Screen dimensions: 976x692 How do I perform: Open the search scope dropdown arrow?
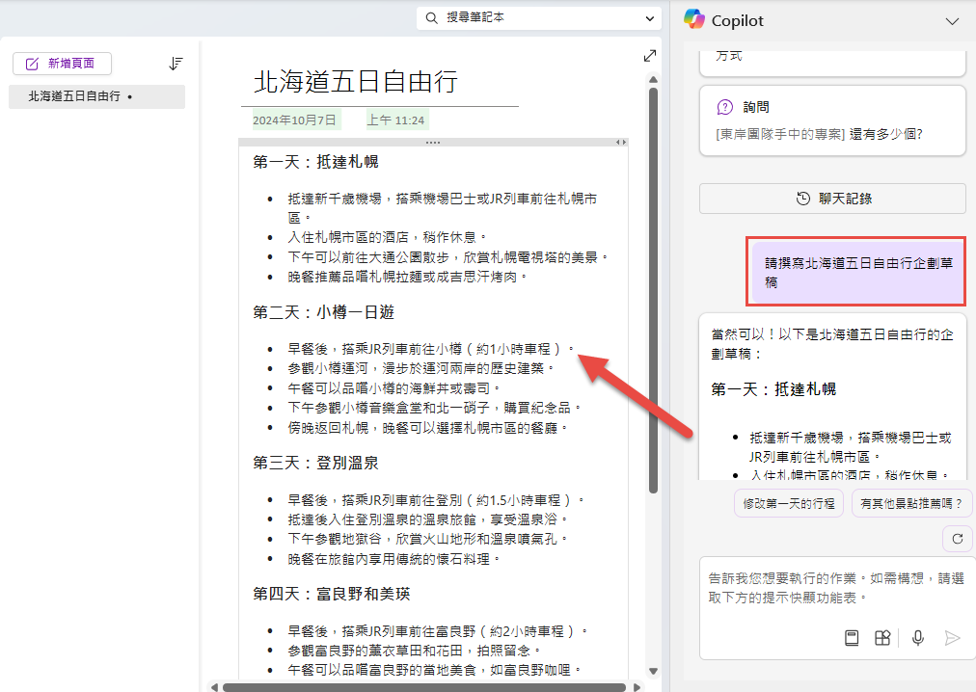650,18
